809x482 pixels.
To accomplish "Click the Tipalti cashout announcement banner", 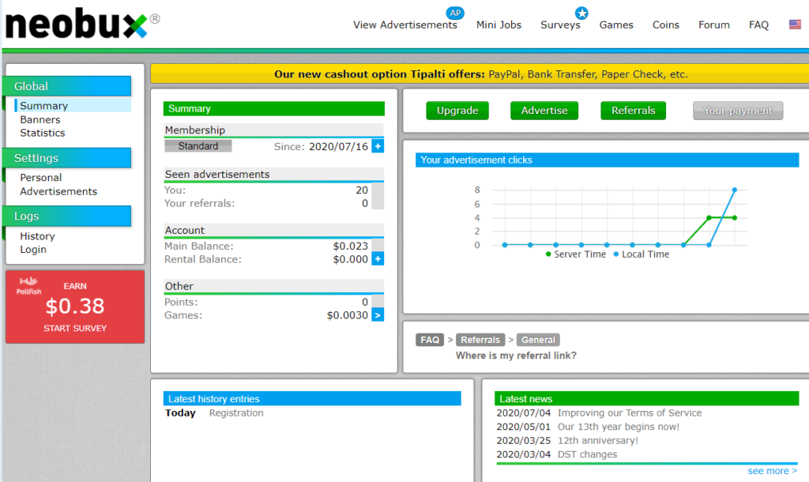I will [480, 73].
